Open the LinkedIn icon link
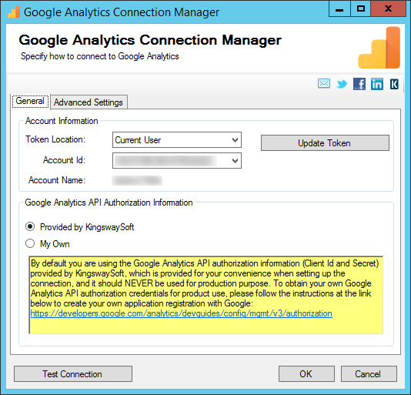 377,84
